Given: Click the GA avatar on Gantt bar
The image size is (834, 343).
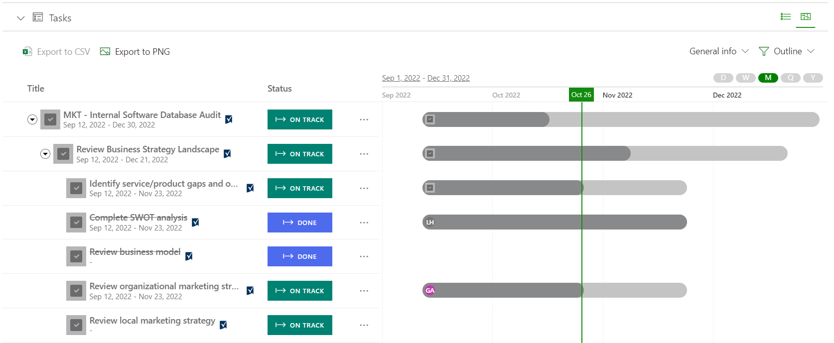Looking at the screenshot, I should [430, 291].
